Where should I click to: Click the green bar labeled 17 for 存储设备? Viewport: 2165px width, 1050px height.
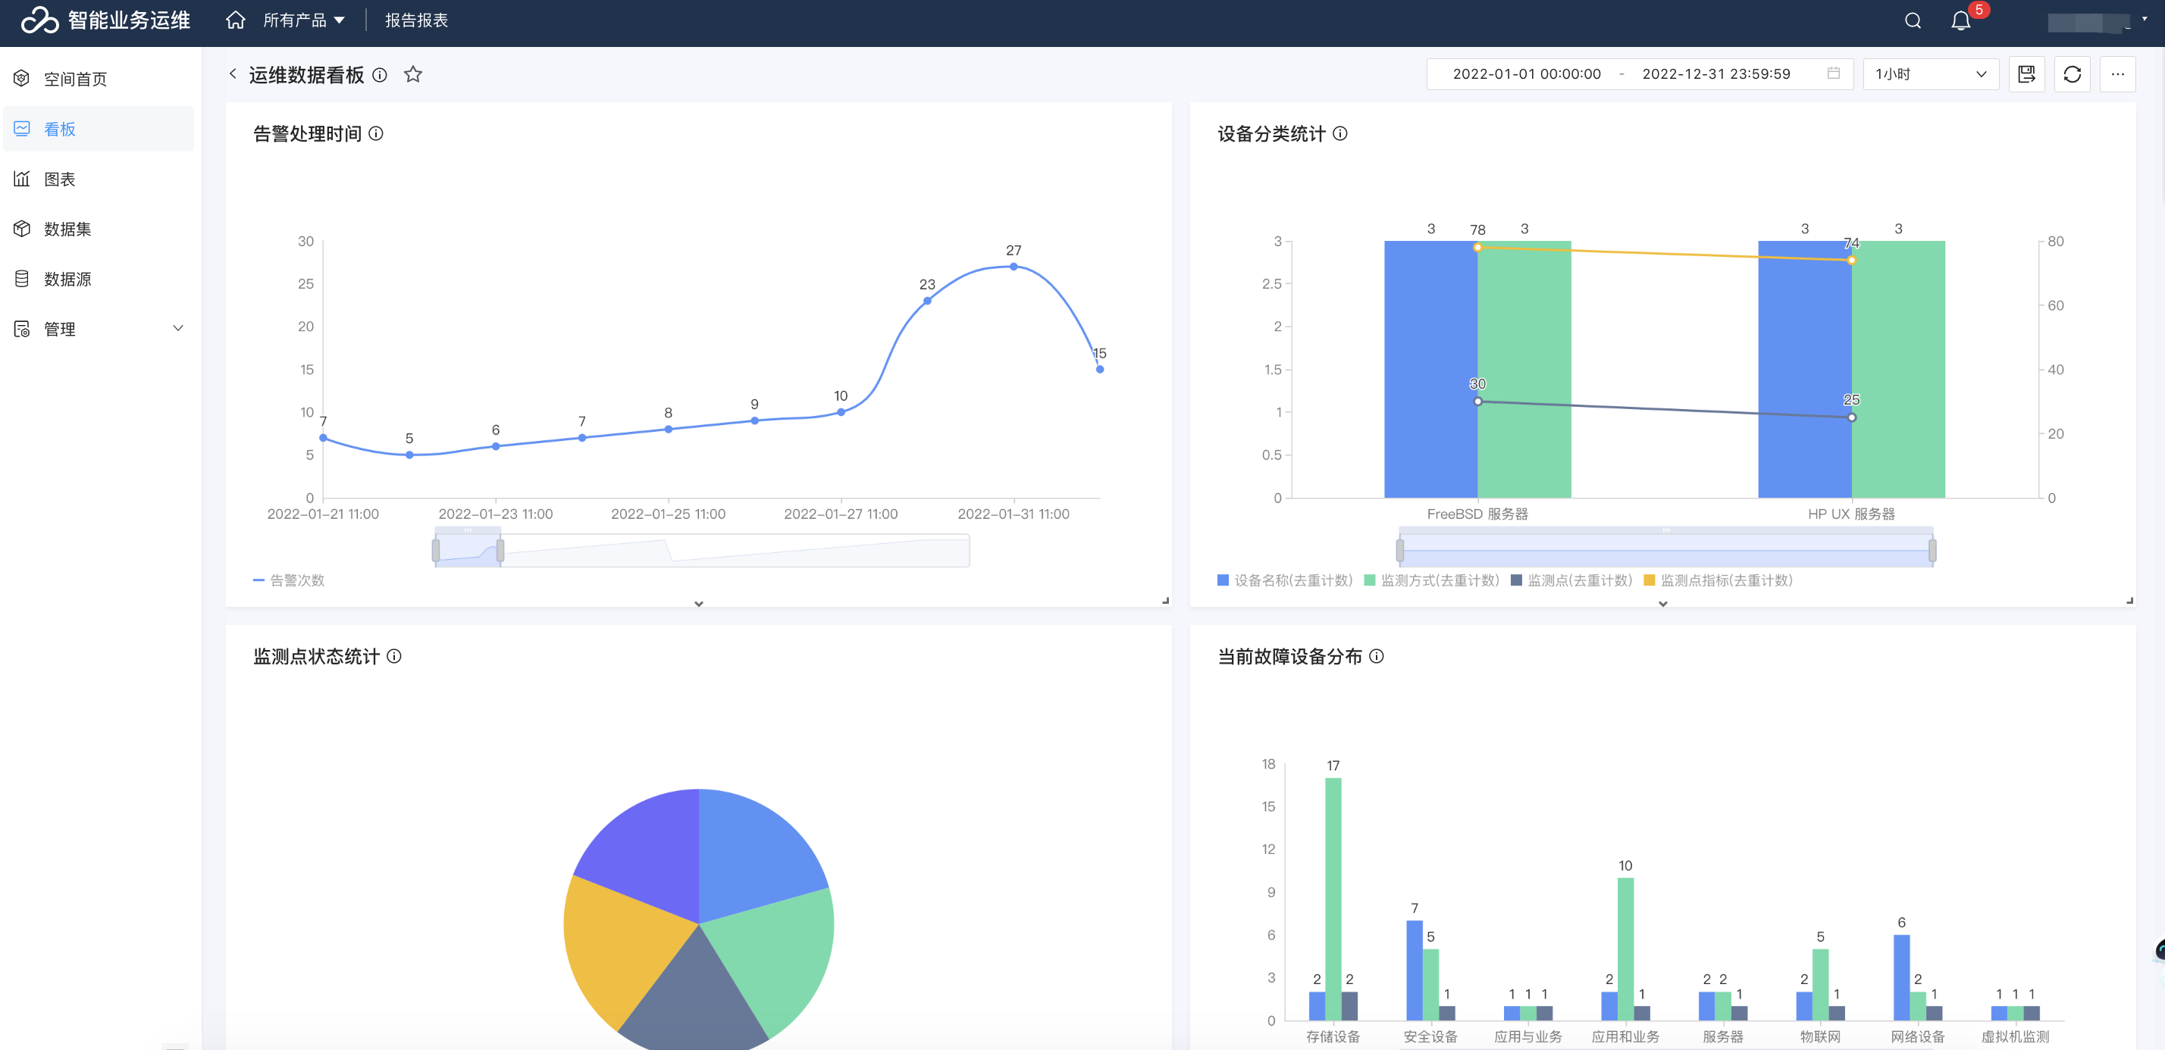point(1333,898)
